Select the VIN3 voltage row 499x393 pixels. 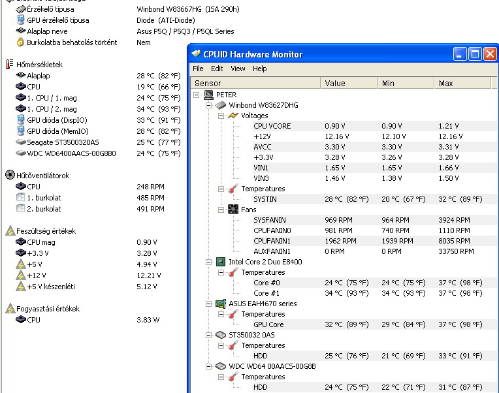374,178
